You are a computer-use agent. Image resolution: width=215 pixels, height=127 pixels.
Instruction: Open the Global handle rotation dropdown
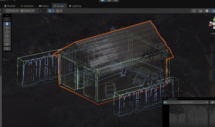pyautogui.click(x=27, y=11)
